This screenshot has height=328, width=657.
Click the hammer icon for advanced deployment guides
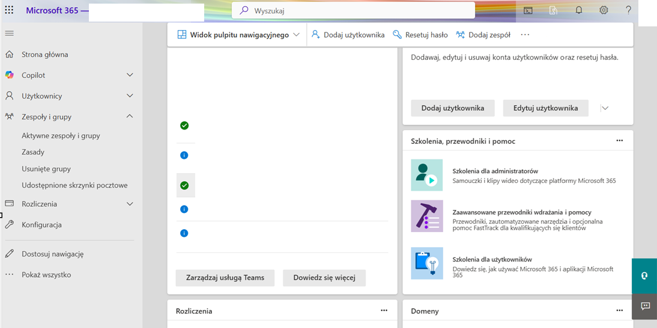coord(426,216)
